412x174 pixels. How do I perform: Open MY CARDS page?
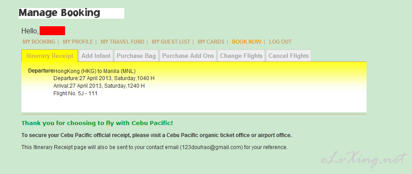click(x=211, y=42)
